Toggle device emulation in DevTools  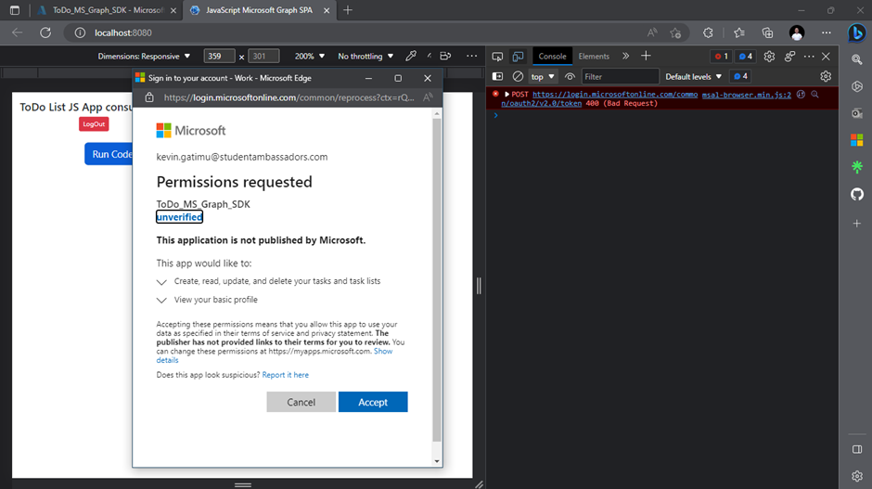point(518,57)
